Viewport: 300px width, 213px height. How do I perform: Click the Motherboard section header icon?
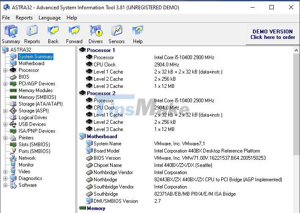coord(82,136)
